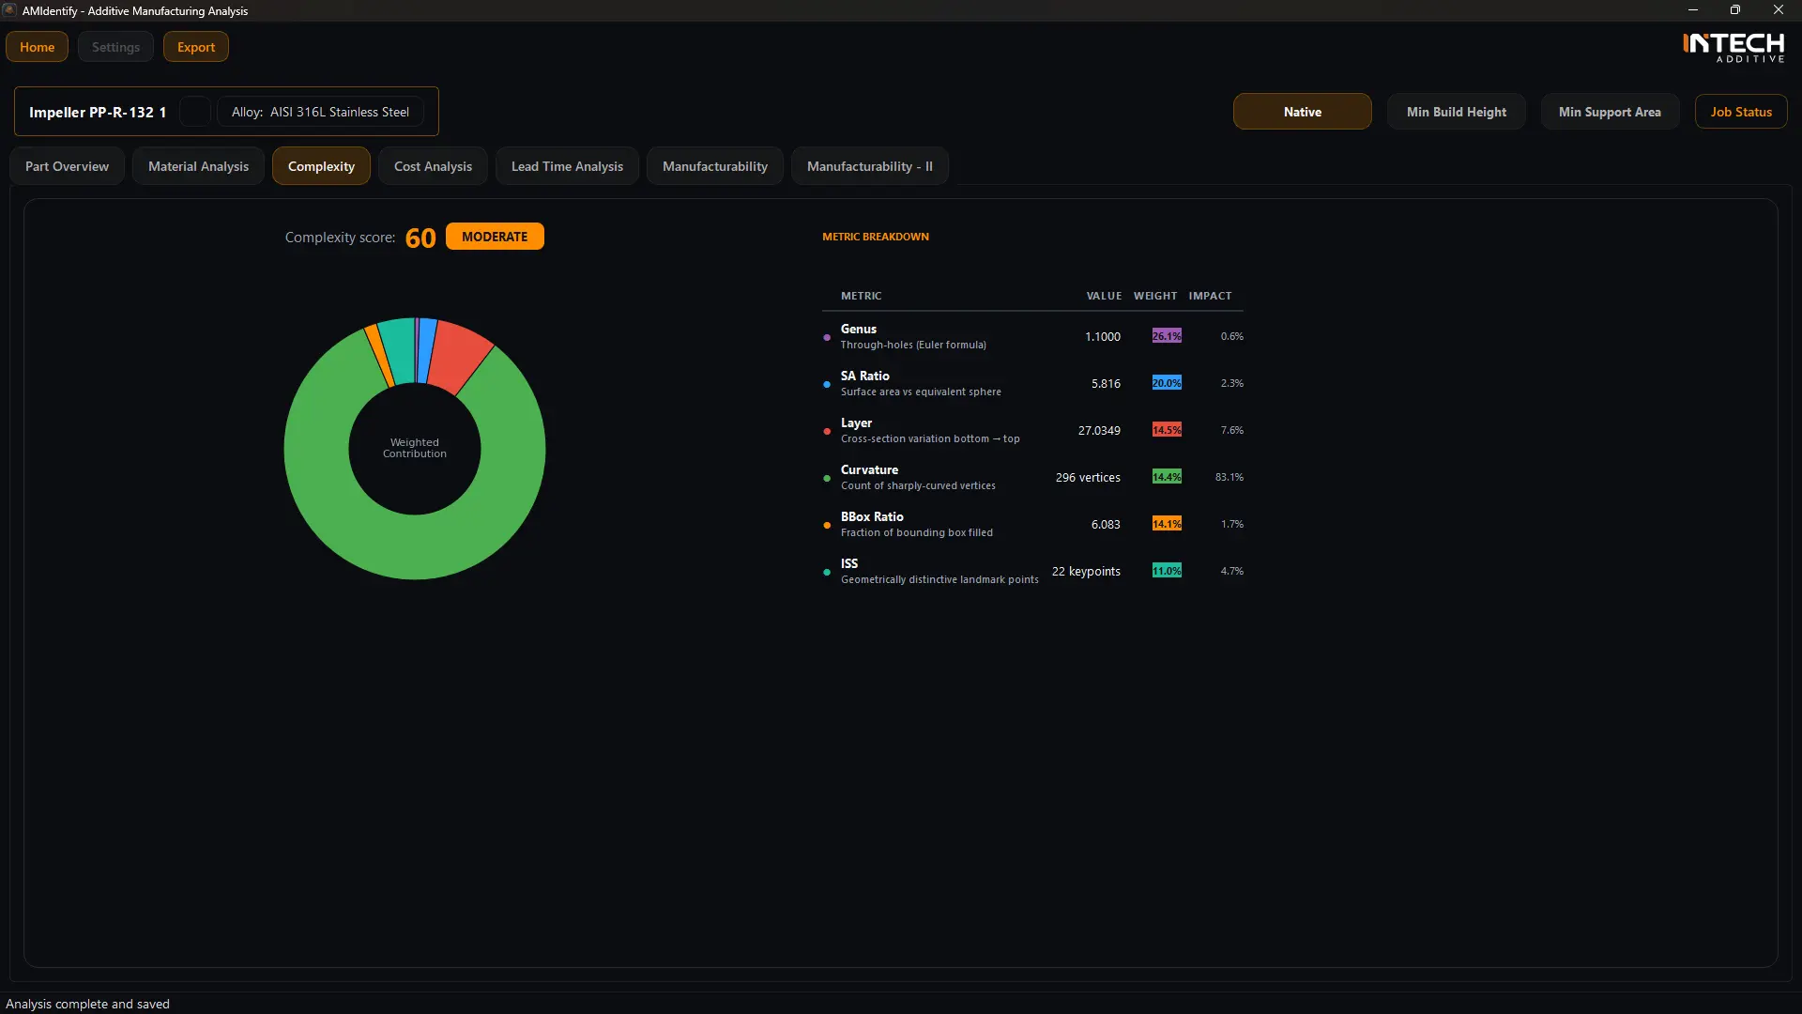Click the green Curvature legend dot
This screenshot has width=1802, height=1014.
pyautogui.click(x=827, y=478)
